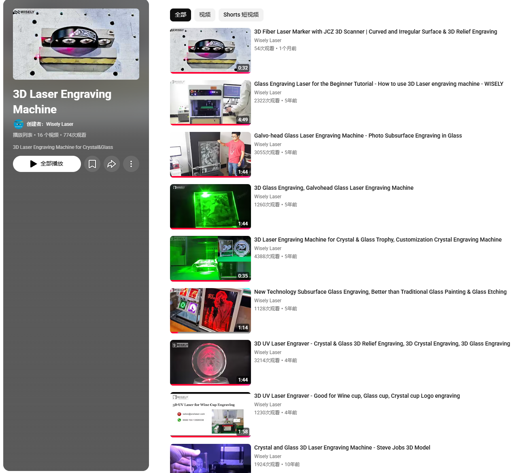Open 3D Fiber Laser Marker video thumbnail

point(211,51)
